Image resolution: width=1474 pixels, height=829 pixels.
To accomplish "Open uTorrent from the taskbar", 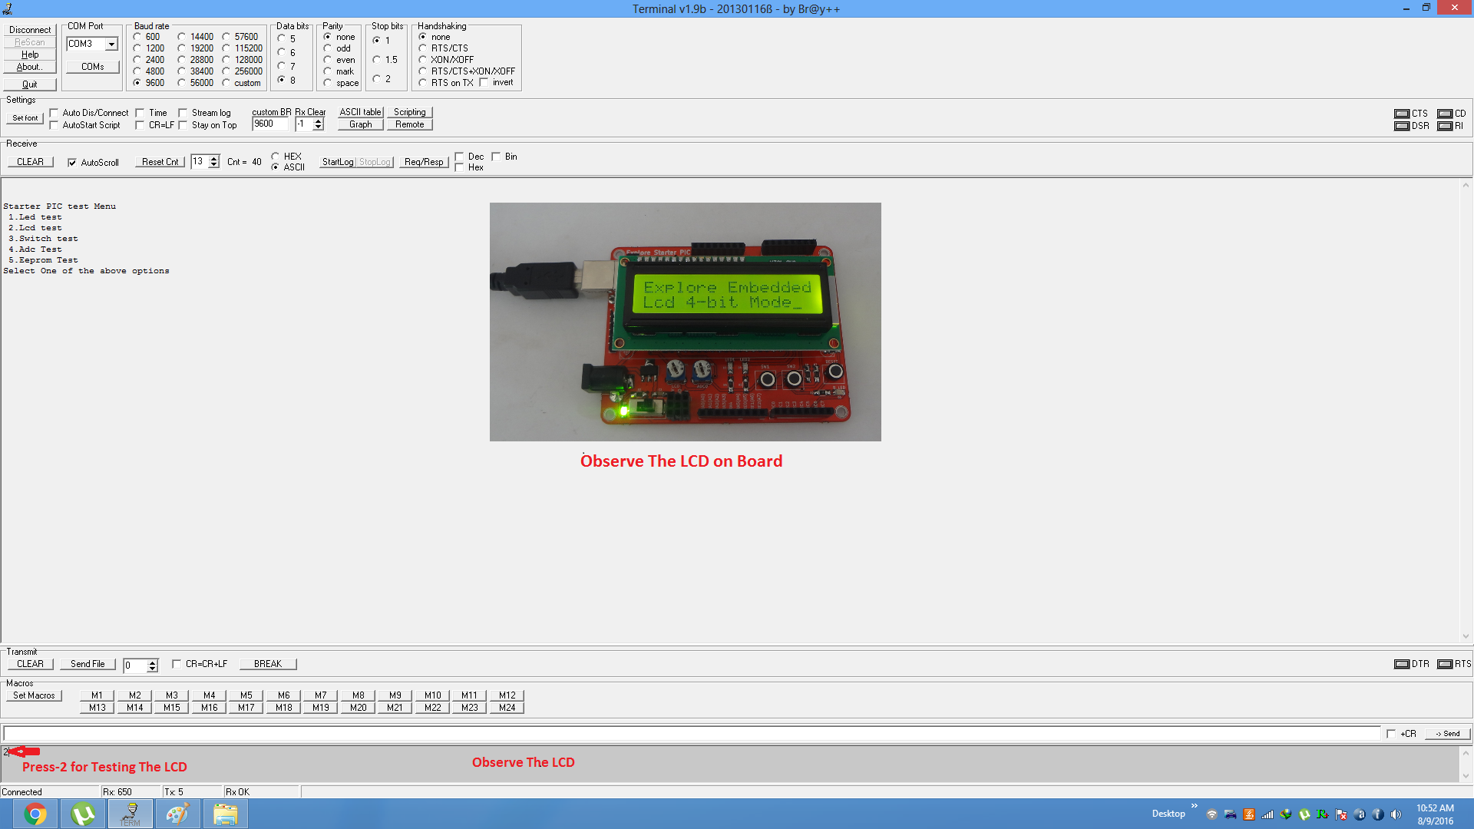I will tap(83, 814).
